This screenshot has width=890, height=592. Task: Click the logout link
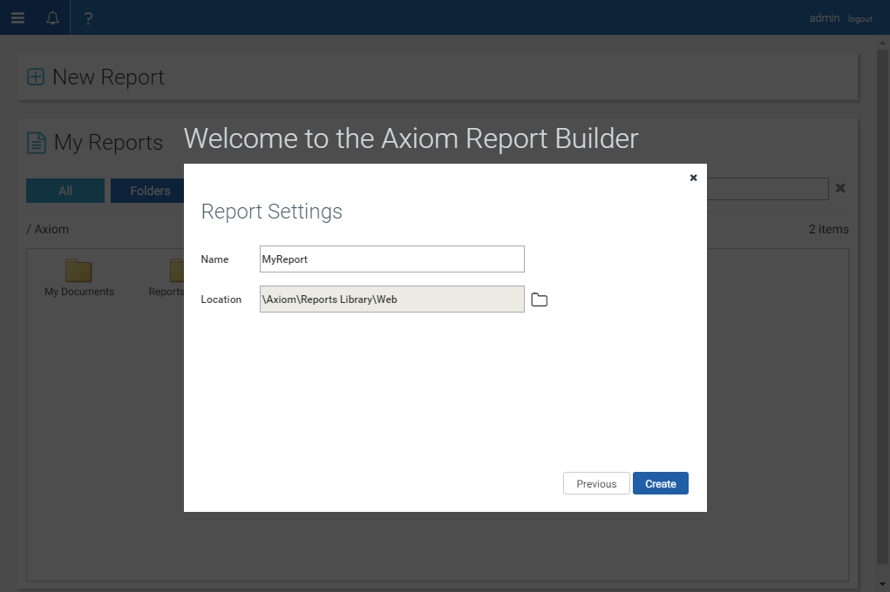click(x=859, y=18)
